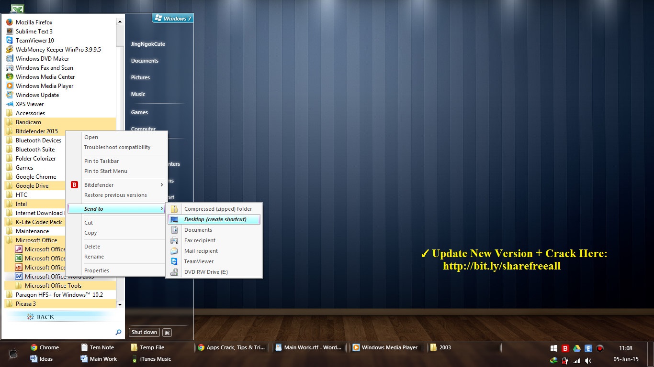Open the Bitdefender submenu arrow

point(162,185)
